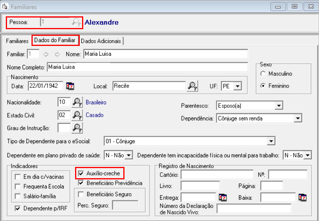Open calendar picker beside birth date
The height and width of the screenshot is (221, 319).
(70, 86)
